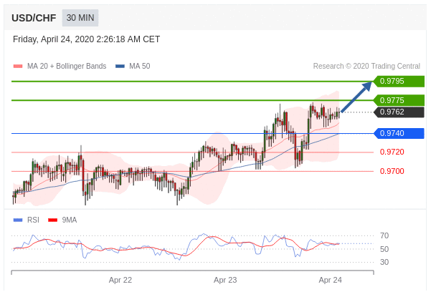Click the USD/CHF pair title
Image resolution: width=431 pixels, height=297 pixels.
34,18
